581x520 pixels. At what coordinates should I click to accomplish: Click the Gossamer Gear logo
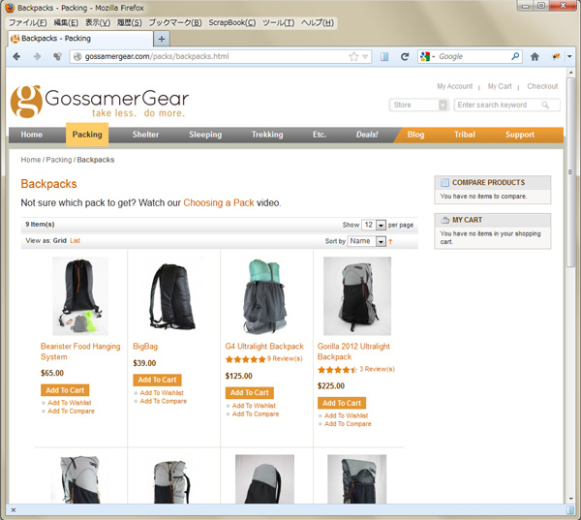[x=100, y=102]
